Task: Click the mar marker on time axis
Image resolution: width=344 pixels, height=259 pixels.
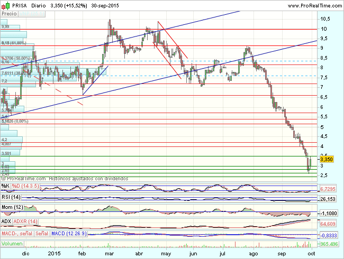Action: click(109, 254)
